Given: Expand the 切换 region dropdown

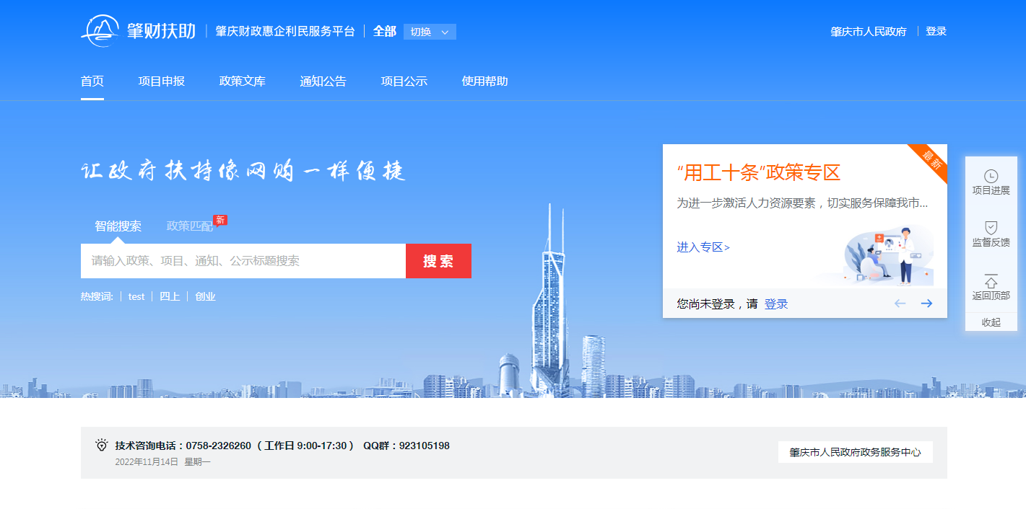Looking at the screenshot, I should 430,32.
